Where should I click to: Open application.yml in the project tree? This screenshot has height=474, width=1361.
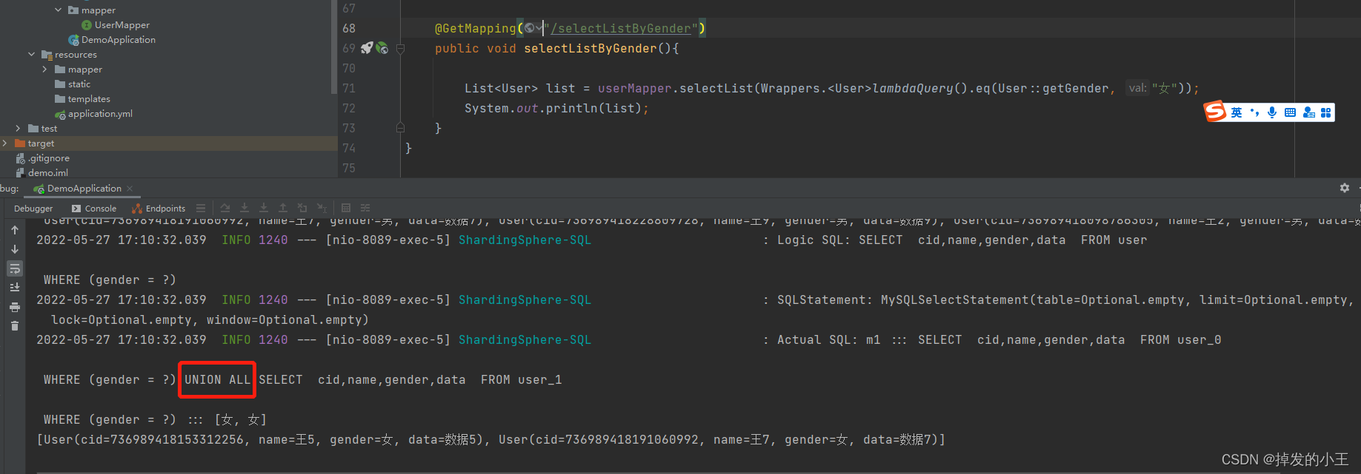[100, 113]
